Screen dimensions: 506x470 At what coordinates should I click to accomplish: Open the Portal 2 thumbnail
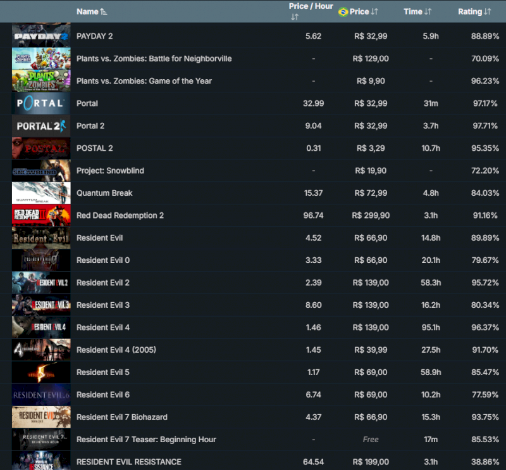point(41,126)
